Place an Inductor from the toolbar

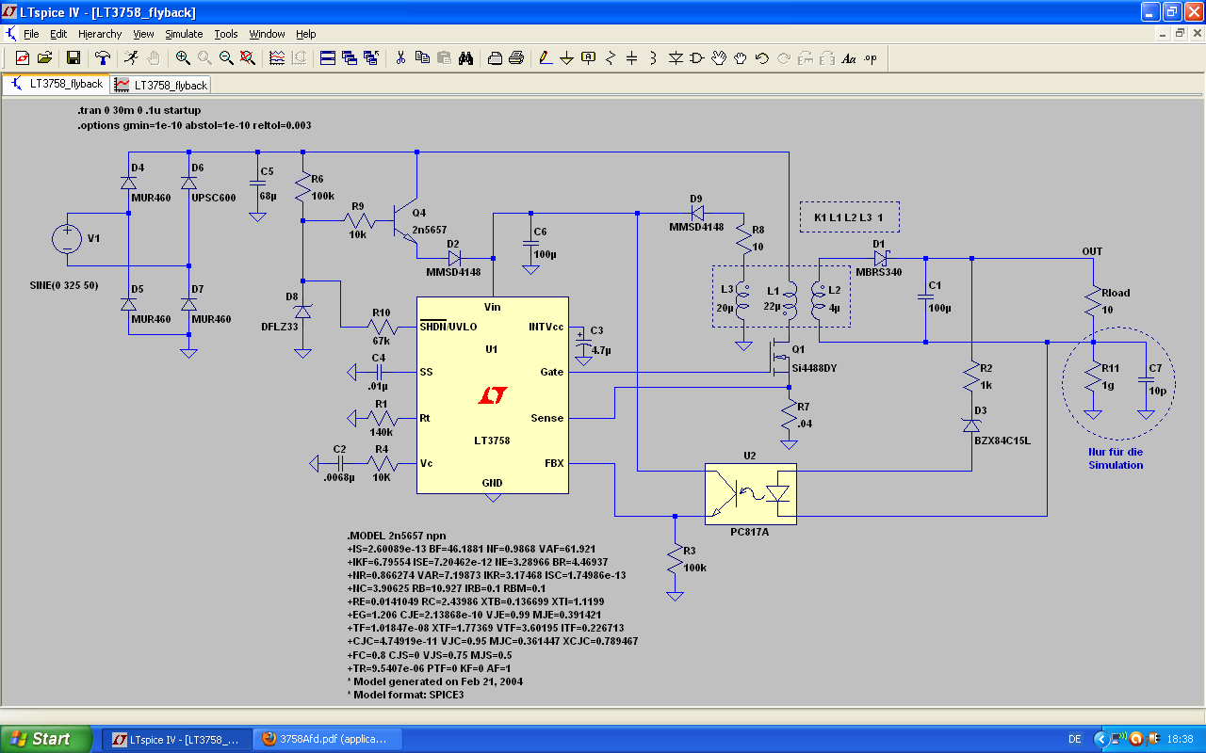[654, 57]
